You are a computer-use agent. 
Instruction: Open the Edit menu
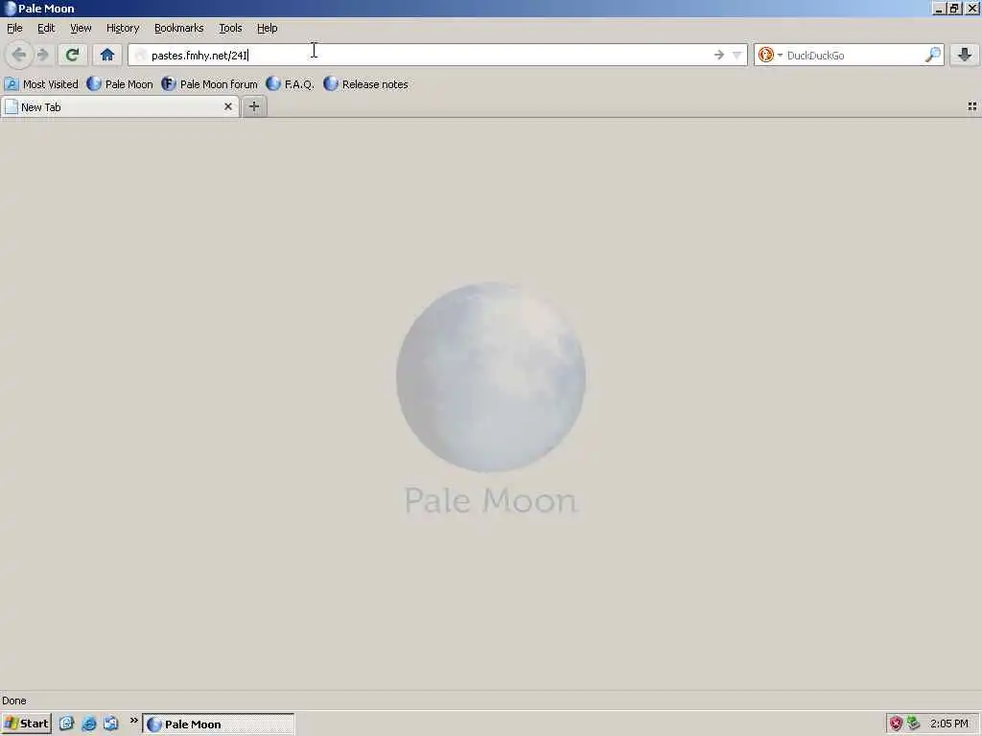(x=46, y=28)
